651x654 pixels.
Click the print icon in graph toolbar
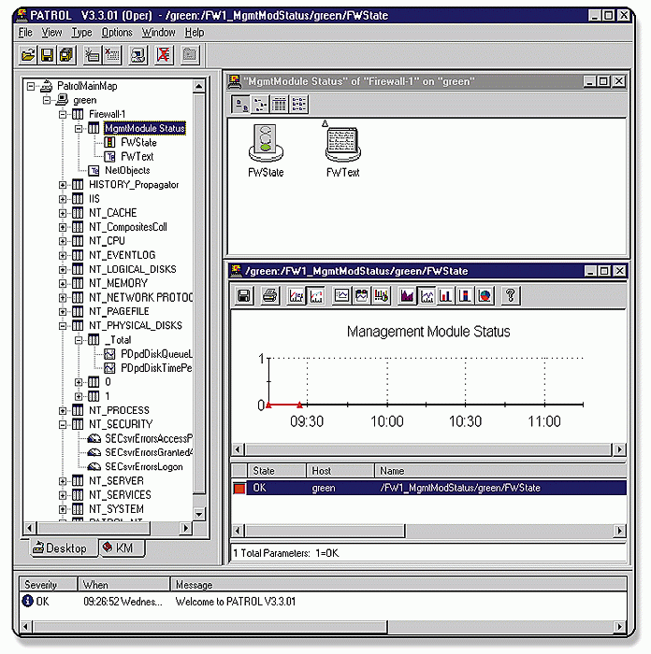click(x=269, y=296)
